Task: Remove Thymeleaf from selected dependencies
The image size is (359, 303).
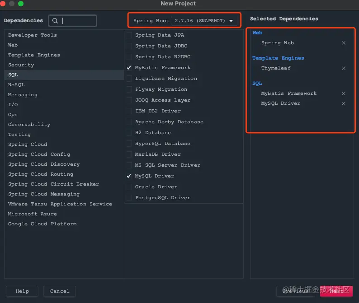Action: 344,68
